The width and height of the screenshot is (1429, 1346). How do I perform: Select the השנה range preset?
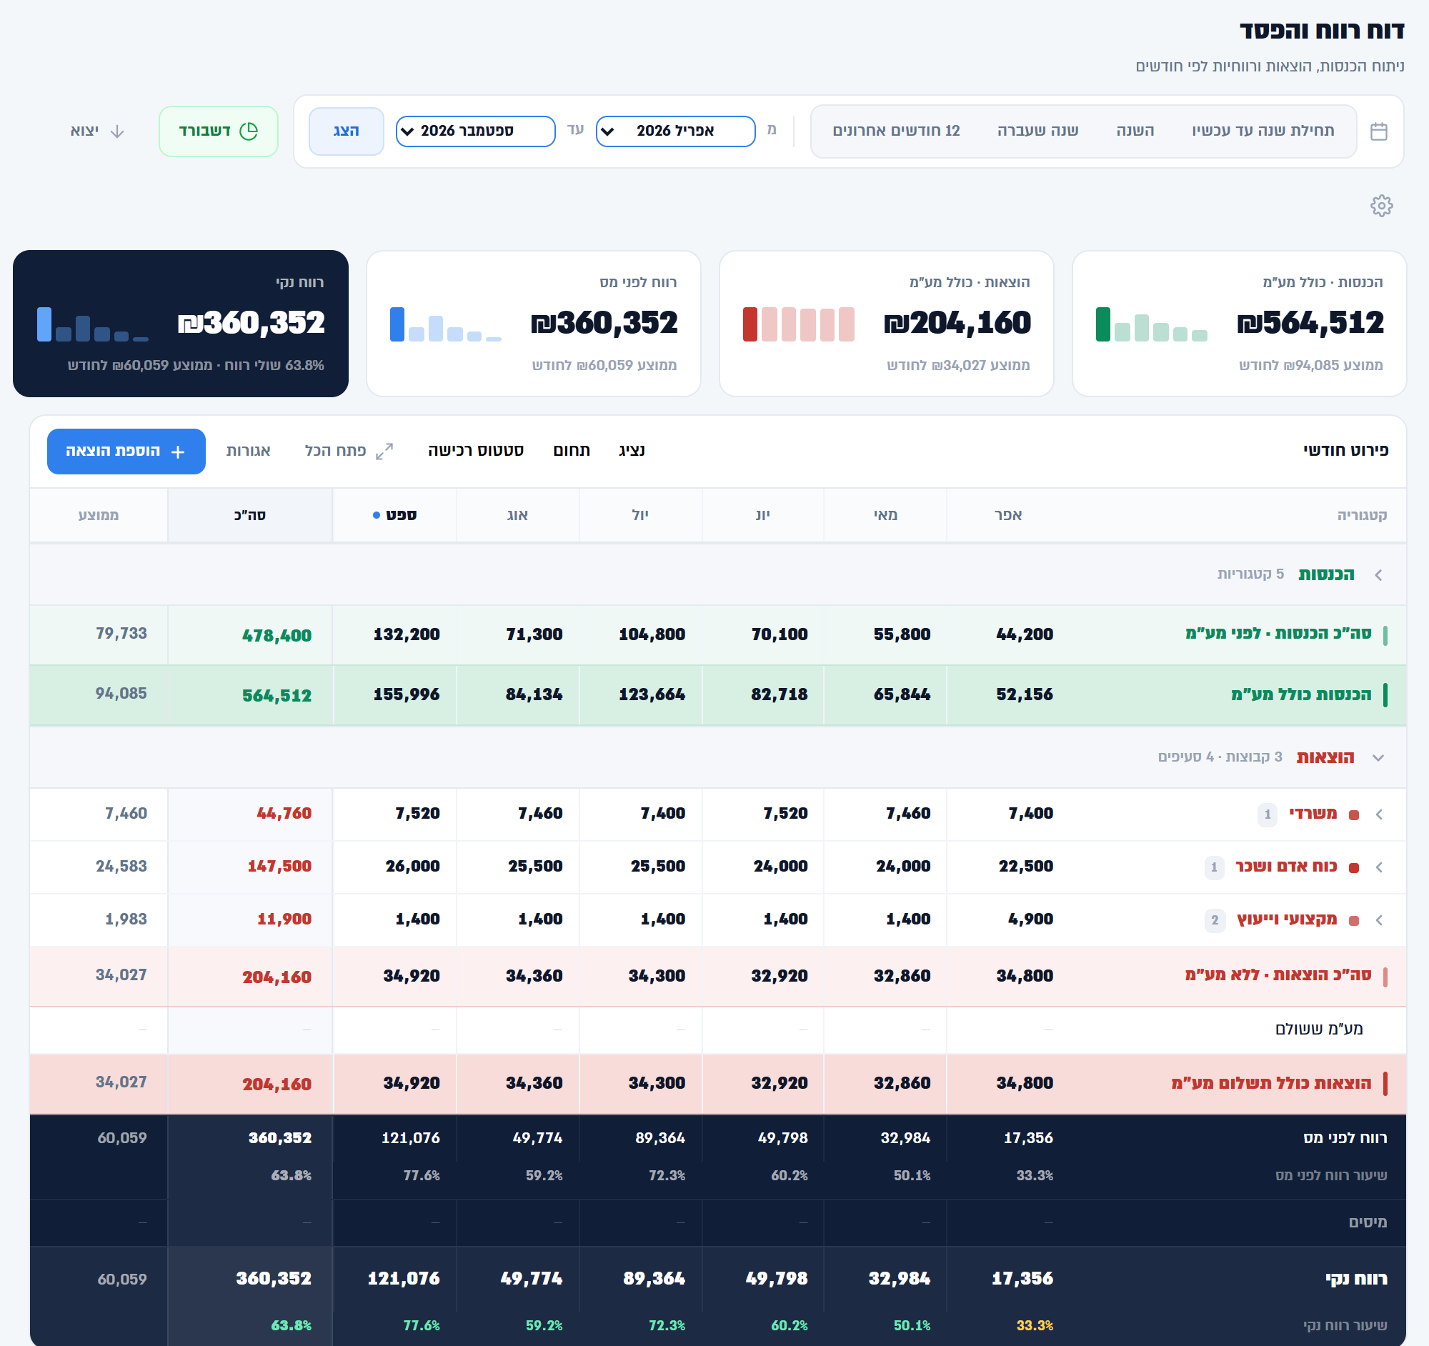click(1135, 131)
